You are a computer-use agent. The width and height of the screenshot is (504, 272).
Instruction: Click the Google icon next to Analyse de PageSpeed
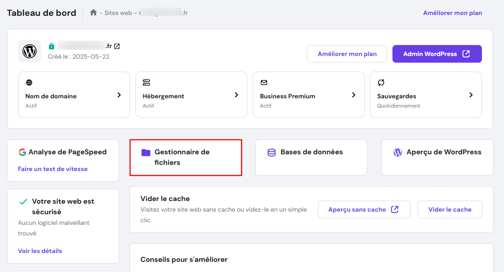[22, 152]
